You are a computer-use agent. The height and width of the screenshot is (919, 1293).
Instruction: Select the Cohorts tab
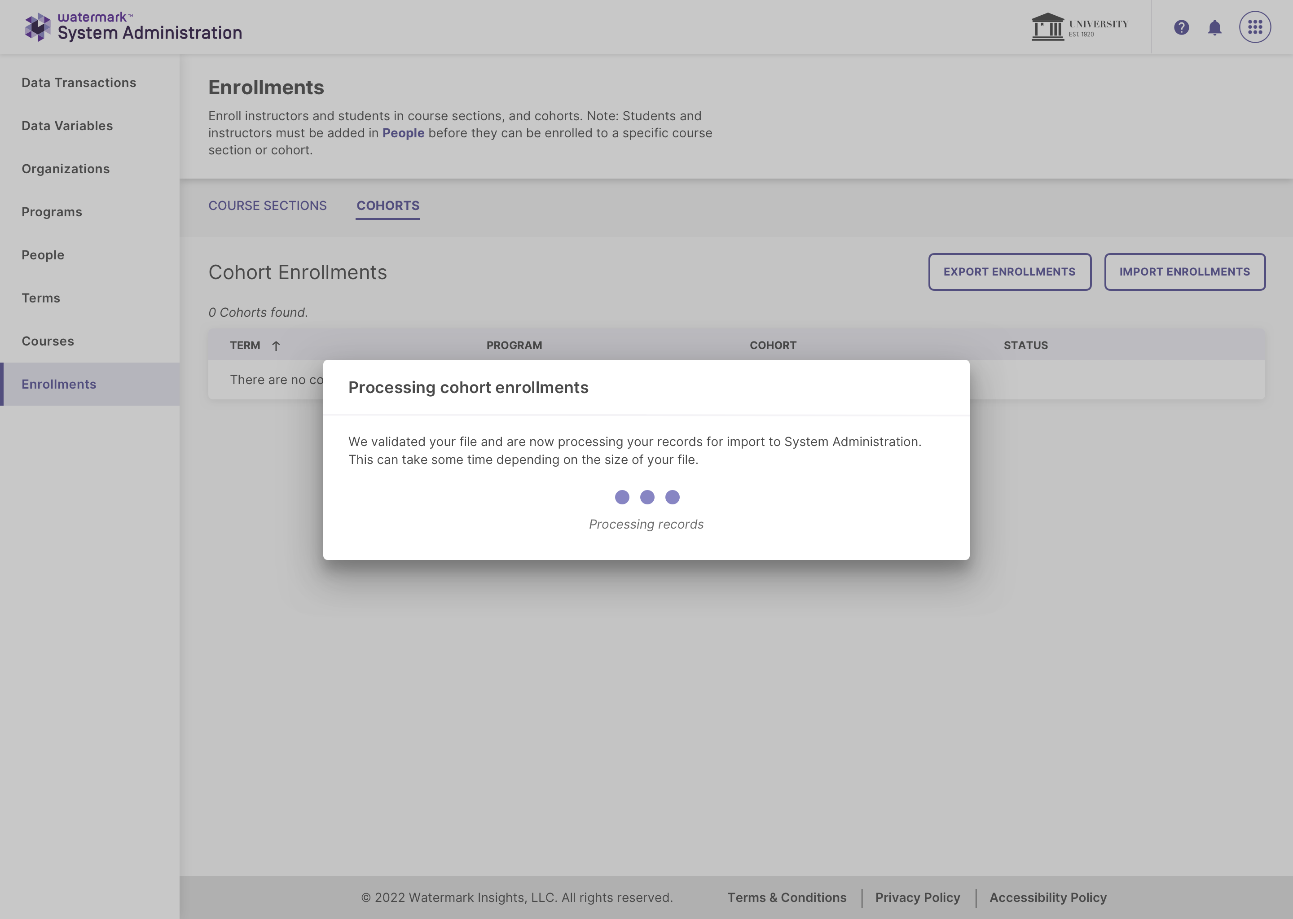pyautogui.click(x=388, y=206)
